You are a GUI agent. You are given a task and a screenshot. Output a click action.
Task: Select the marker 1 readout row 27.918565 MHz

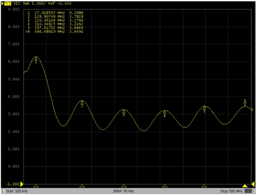pyautogui.click(x=55, y=13)
